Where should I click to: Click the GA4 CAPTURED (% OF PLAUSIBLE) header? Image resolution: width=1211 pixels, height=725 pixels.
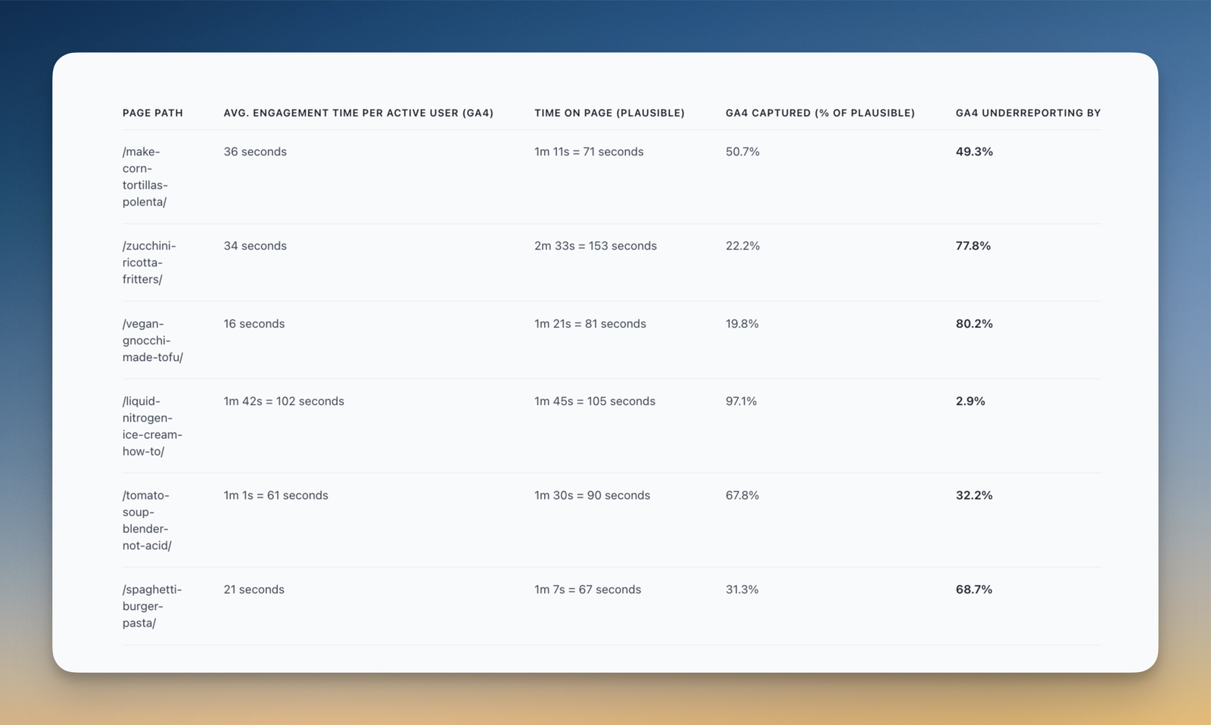820,113
